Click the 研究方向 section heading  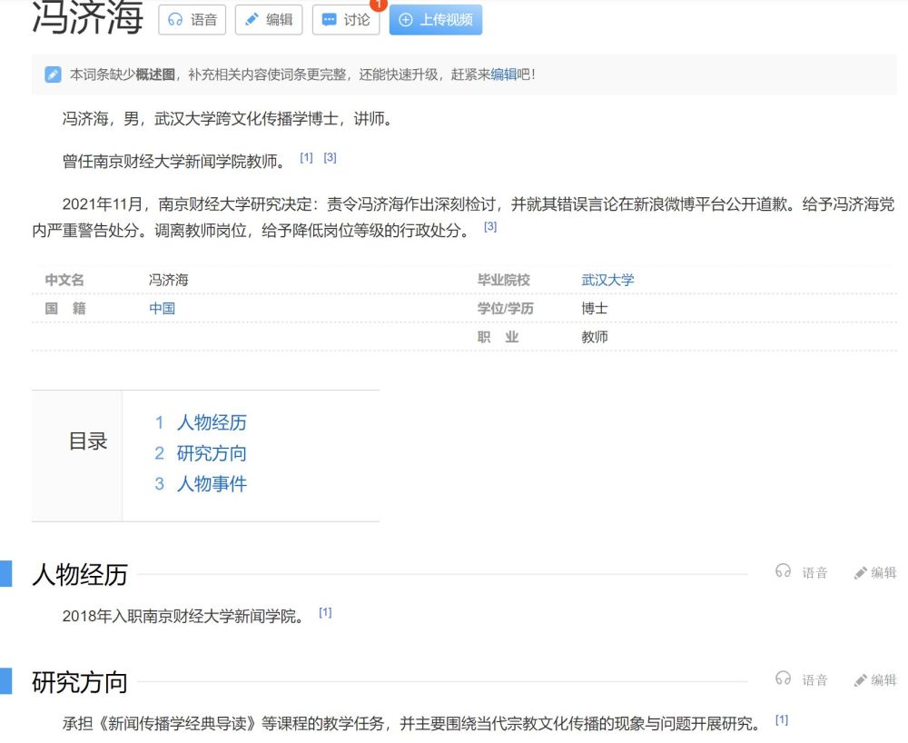tap(80, 682)
